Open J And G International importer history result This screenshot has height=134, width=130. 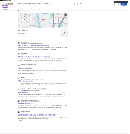coord(34,57)
